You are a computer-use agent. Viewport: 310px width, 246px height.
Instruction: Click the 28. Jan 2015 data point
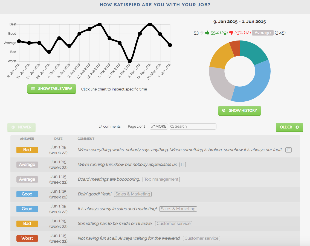click(49, 52)
